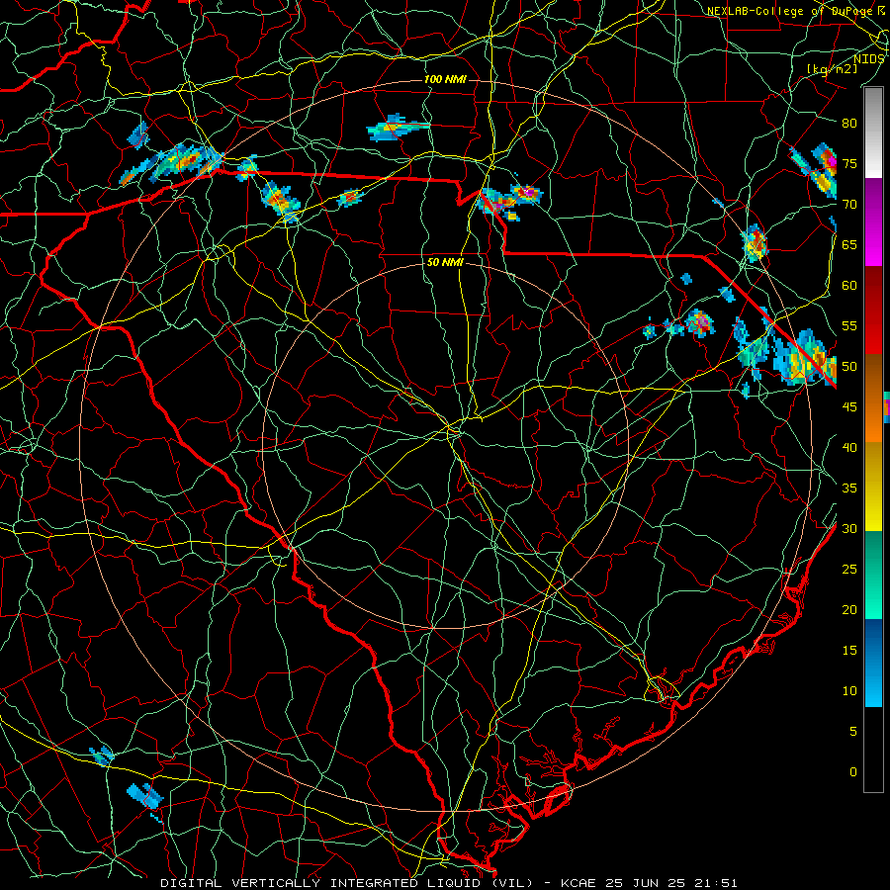
Task: Click the scale value 0
Action: [853, 772]
